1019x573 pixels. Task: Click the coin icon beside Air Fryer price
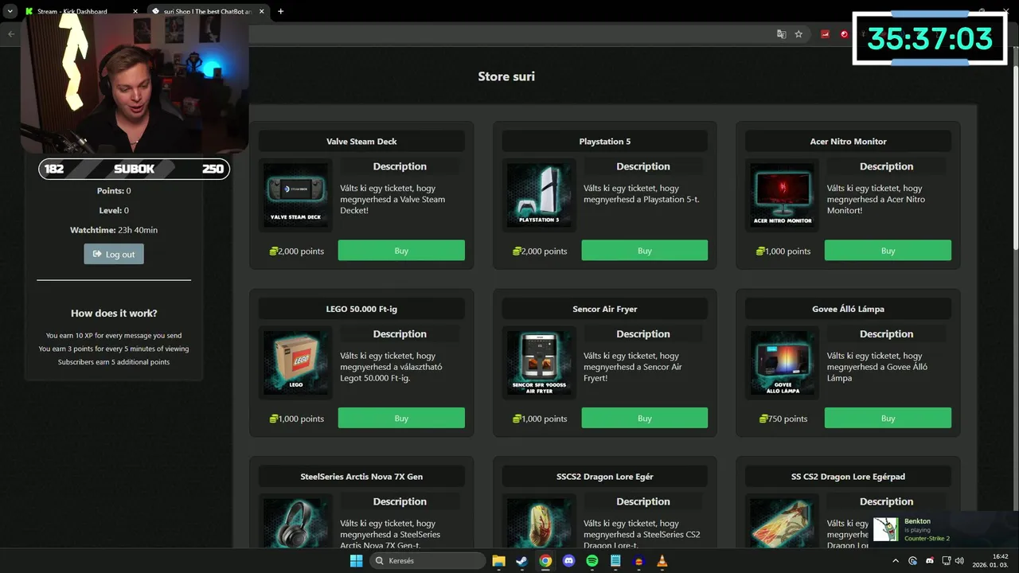click(x=517, y=419)
